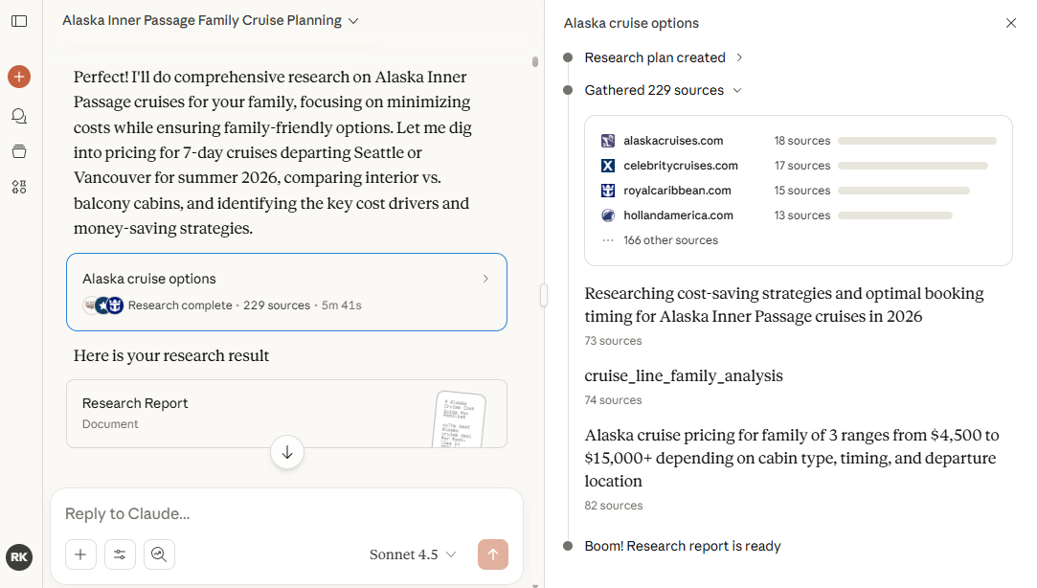Click the 5m 41s duration text
The height and width of the screenshot is (588, 1037).
coord(341,305)
